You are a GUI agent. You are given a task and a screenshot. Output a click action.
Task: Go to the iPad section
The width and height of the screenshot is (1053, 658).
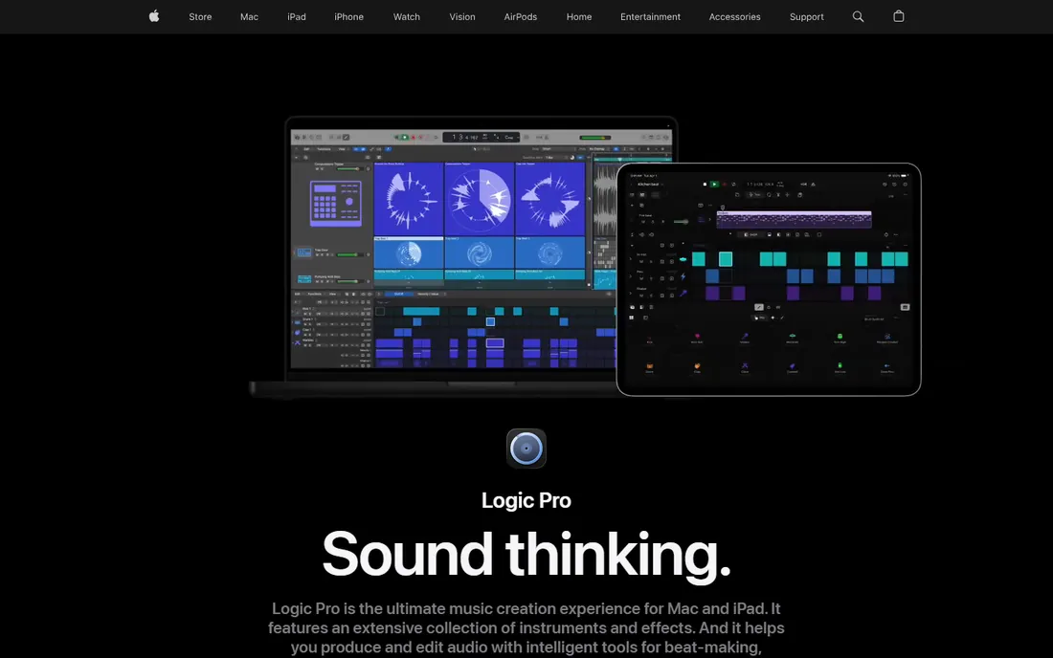coord(296,17)
